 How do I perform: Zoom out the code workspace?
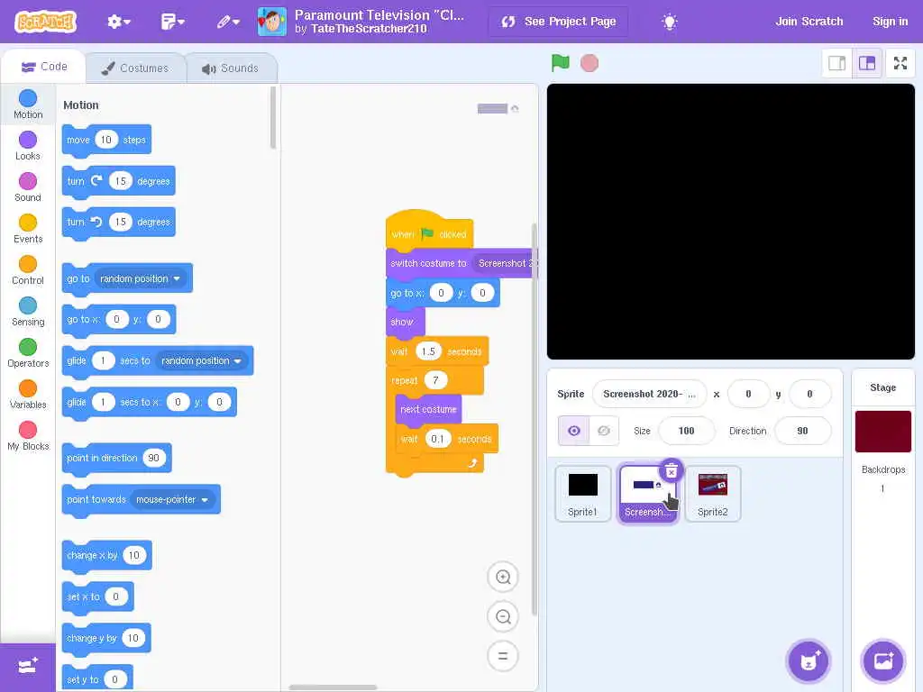(503, 616)
